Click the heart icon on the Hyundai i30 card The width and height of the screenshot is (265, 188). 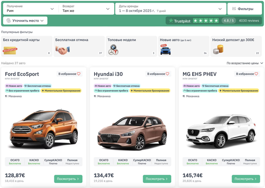pyautogui.click(x=167, y=74)
